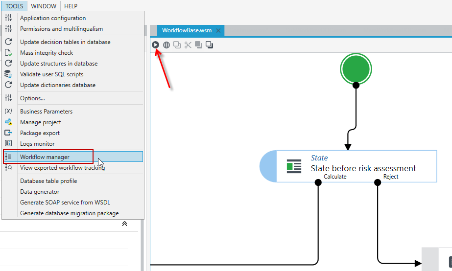452x271 pixels.
Task: Click refresh icon beside Update dictionaries database
Action: tap(8, 85)
